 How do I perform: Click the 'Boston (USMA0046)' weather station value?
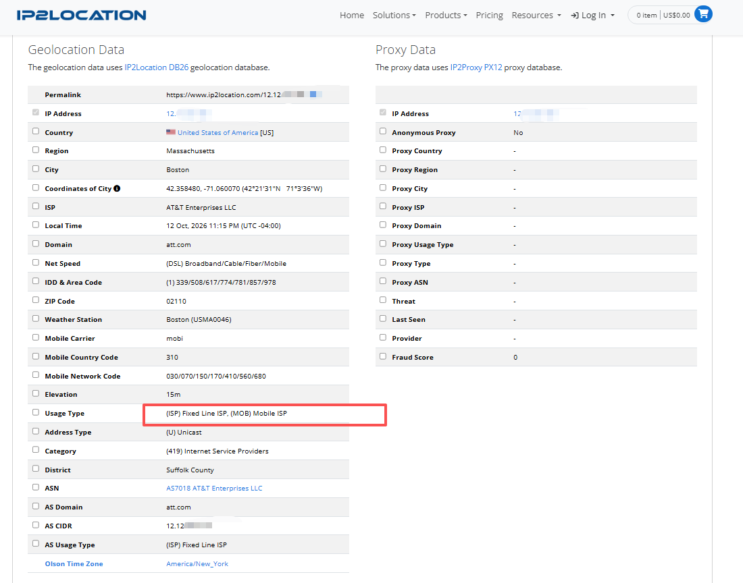(199, 319)
